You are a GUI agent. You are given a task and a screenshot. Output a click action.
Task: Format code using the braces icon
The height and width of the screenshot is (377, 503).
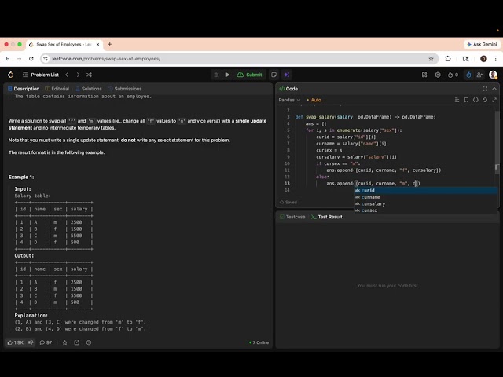coord(475,100)
